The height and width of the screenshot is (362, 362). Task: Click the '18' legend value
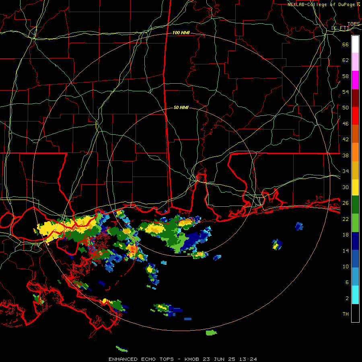click(x=346, y=235)
